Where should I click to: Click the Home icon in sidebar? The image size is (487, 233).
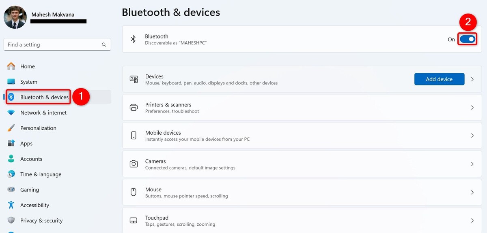(11, 66)
